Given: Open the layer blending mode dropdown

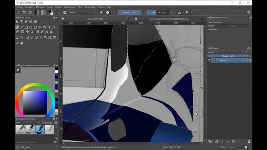Looking at the screenshot, I should coord(225,52).
